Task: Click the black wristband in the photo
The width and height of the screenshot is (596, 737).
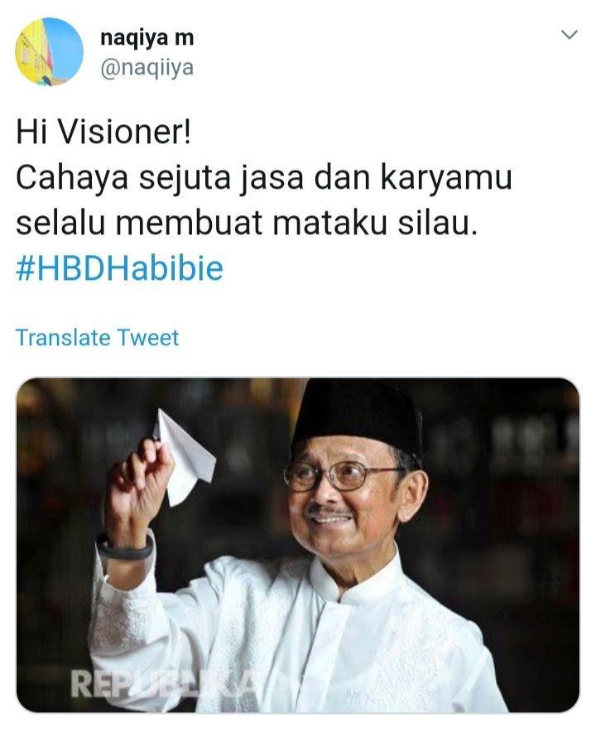Action: [125, 548]
